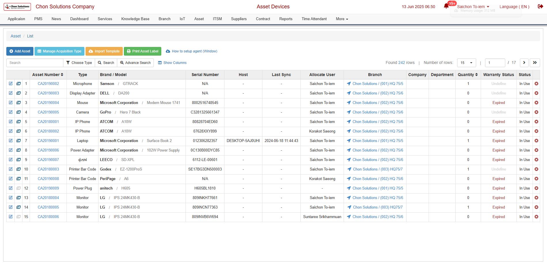The width and height of the screenshot is (547, 265).
Task: Open the Saichon To-iem user dropdown
Action: point(473,7)
